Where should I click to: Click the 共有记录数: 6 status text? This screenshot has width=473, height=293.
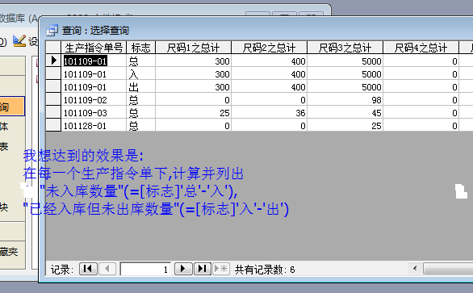265,269
